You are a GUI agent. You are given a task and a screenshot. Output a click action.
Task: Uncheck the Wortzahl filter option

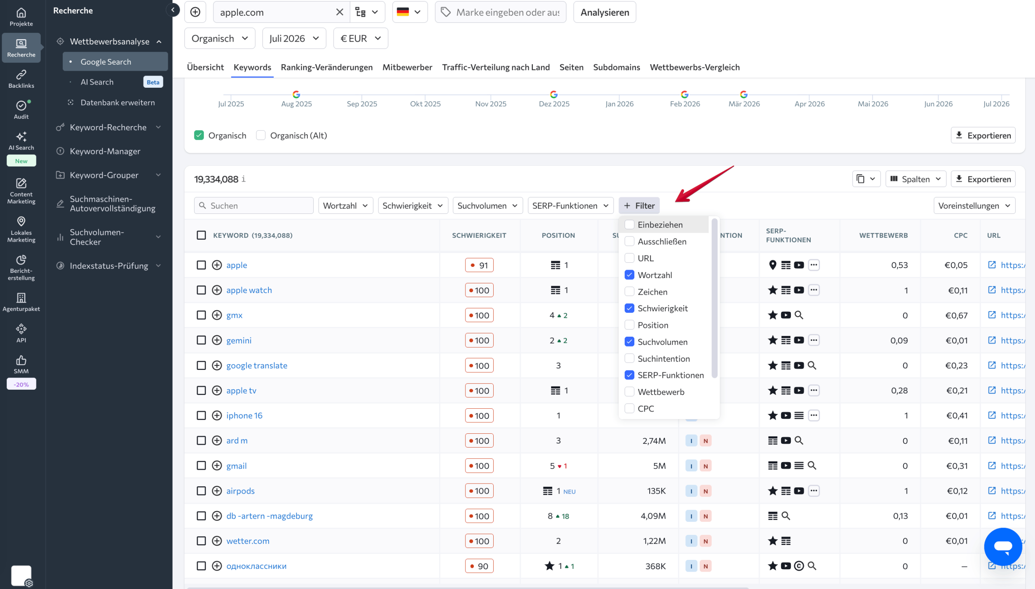click(x=629, y=275)
